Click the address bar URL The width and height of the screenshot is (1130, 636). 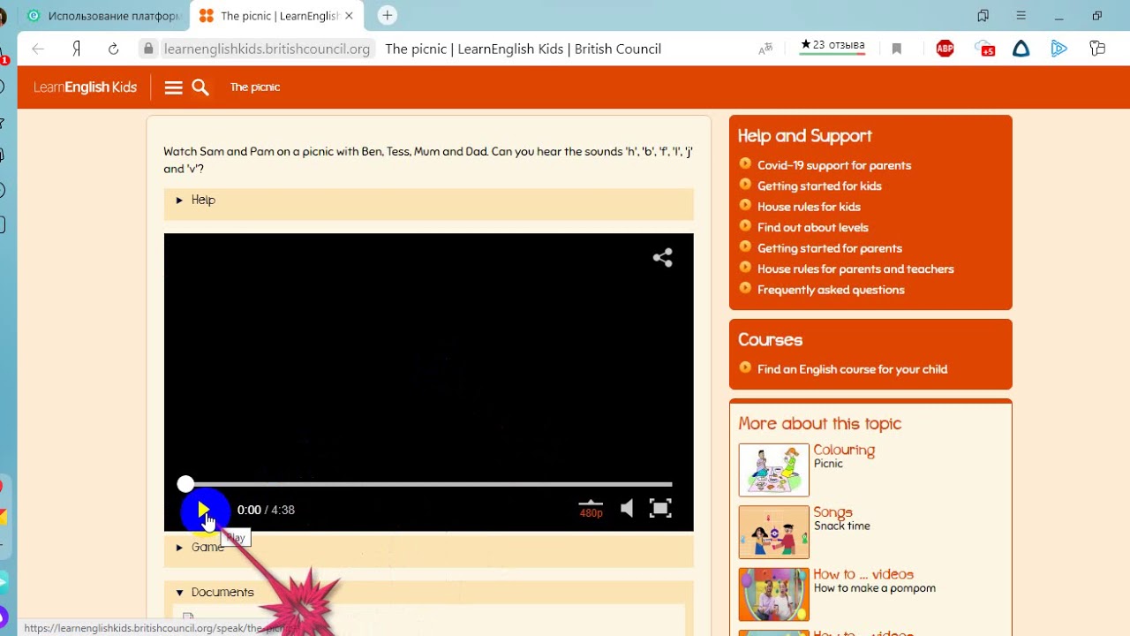point(267,49)
